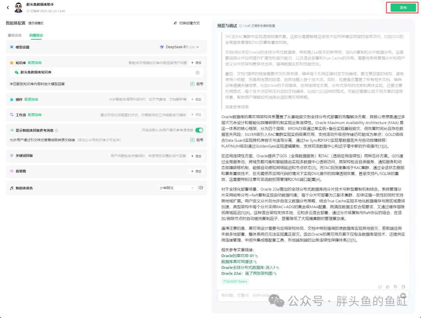Viewport: 421px width, 318px height.
Task: Click the 智能体音色 music note icon
Action: (x=12, y=188)
